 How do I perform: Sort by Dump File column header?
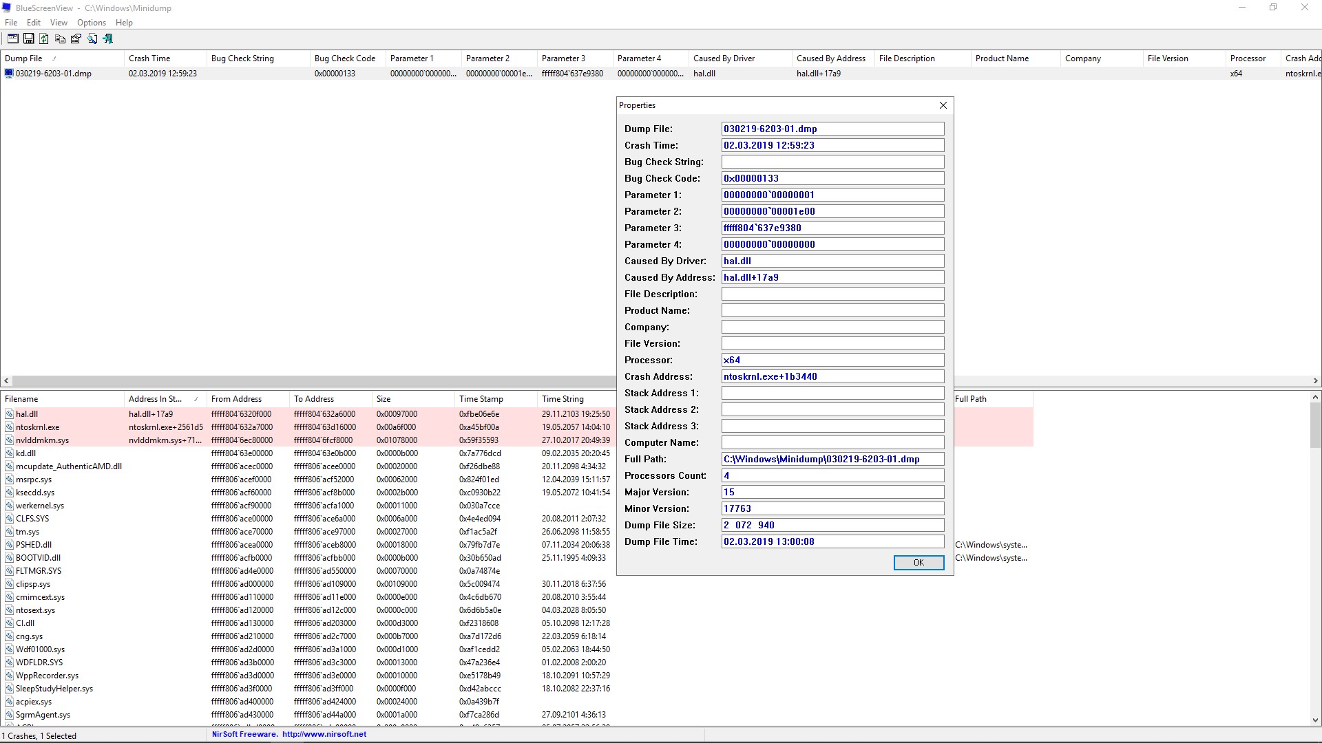[62, 58]
